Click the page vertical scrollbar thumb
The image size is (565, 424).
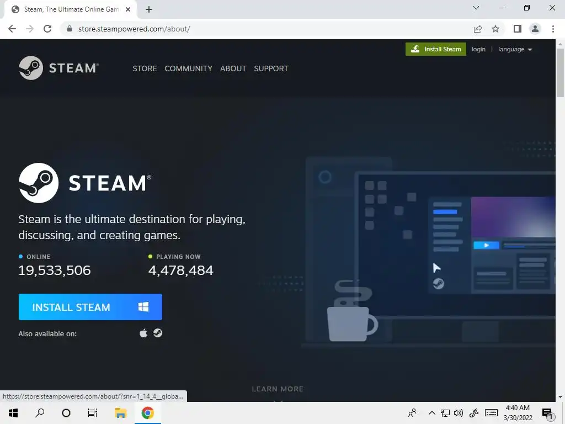(560, 73)
